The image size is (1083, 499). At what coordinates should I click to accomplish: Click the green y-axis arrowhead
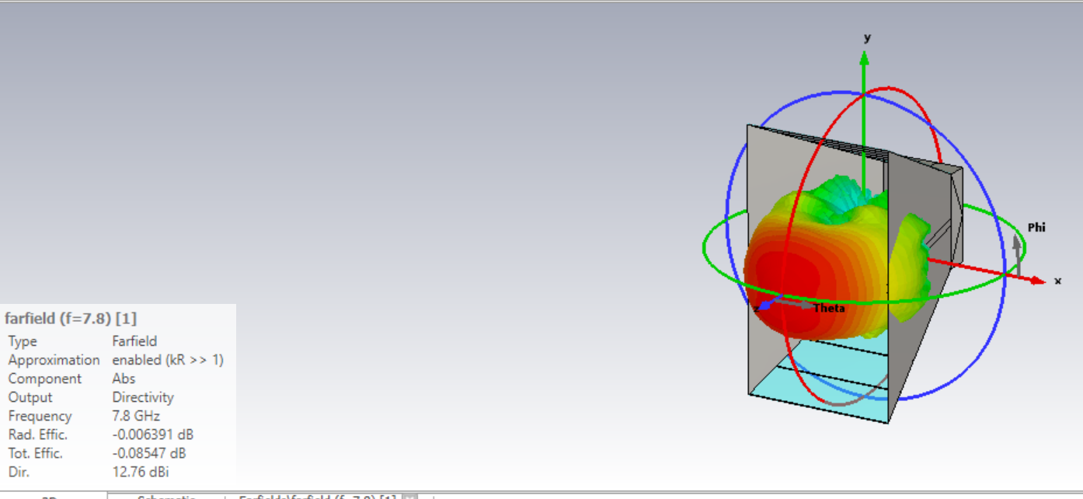pos(864,57)
